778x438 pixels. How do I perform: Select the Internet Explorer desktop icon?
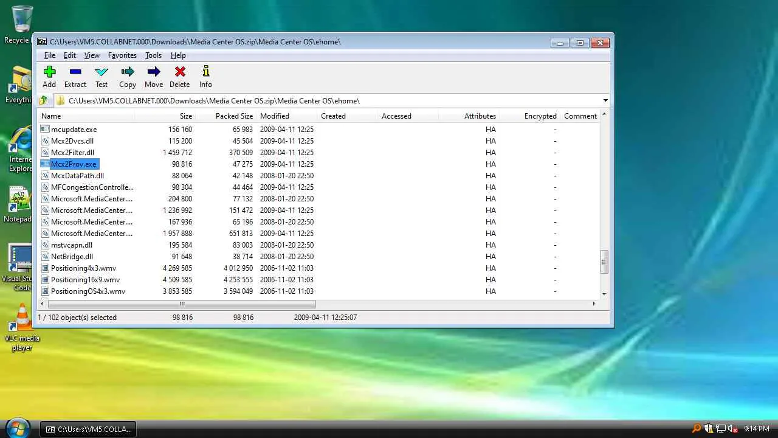point(21,150)
